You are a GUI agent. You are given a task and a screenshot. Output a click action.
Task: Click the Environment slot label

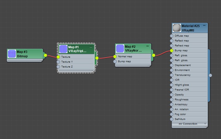pos(182,70)
